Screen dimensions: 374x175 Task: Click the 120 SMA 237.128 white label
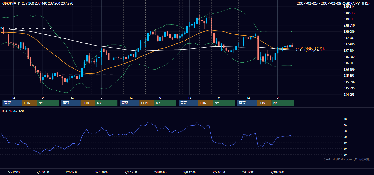click(x=310, y=50)
